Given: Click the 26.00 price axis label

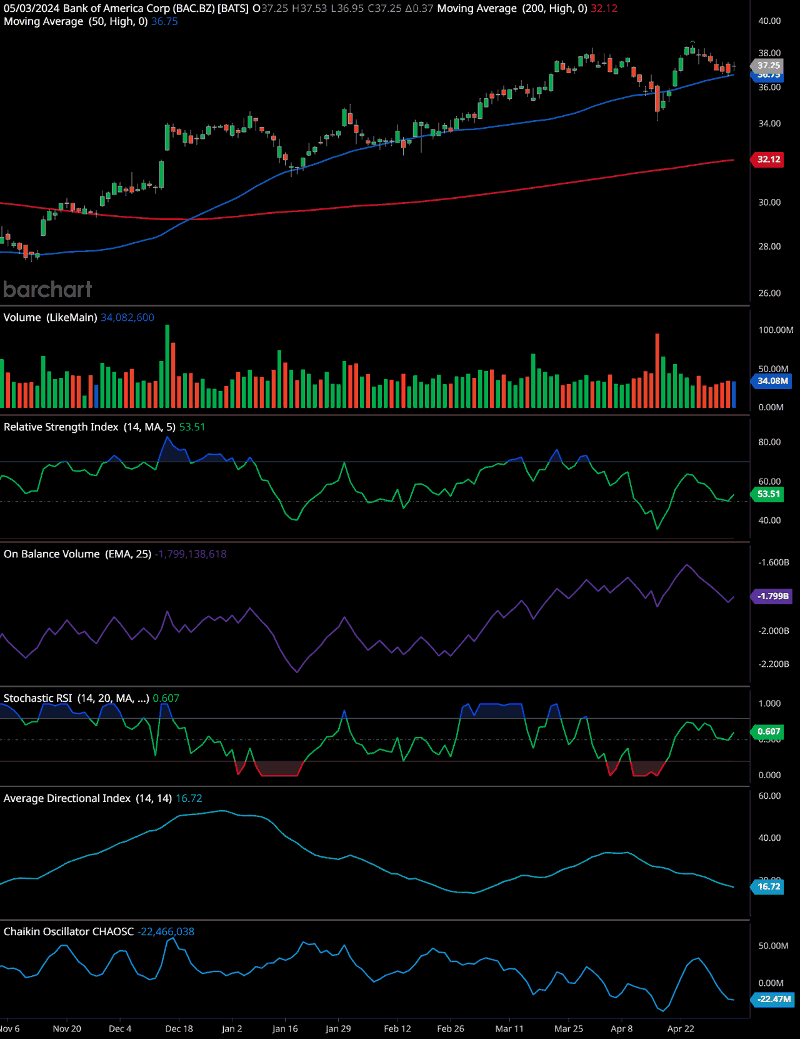Looking at the screenshot, I should pyautogui.click(x=769, y=293).
